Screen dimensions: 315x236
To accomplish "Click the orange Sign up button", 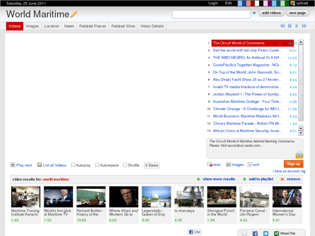I will click(x=293, y=164).
